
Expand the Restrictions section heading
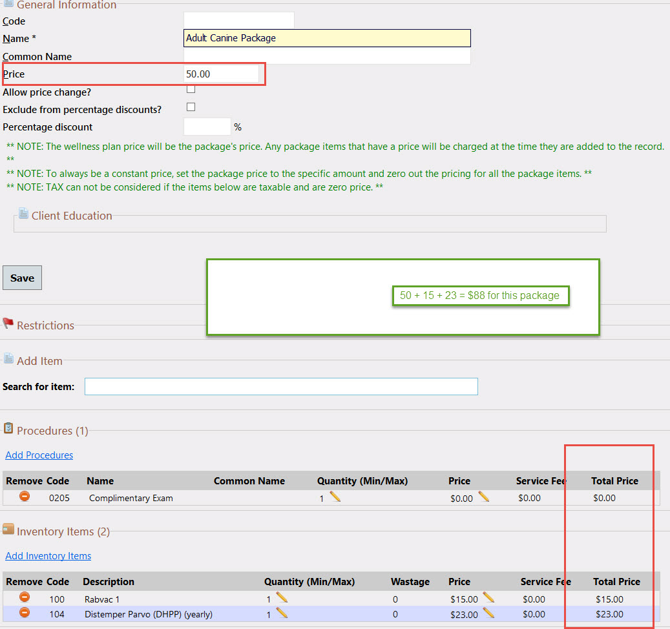(x=46, y=325)
